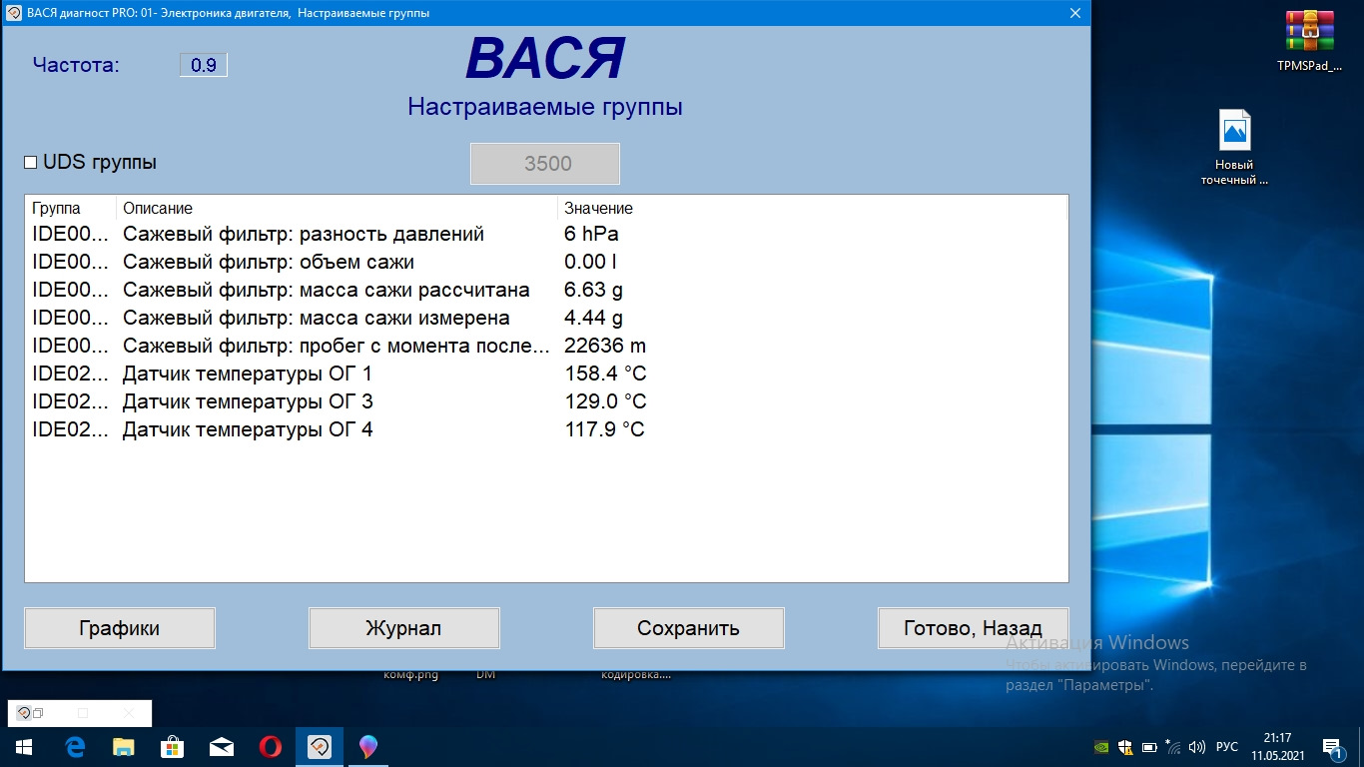
Task: Select row Сажевый фильтр: разность давлений
Action: pos(546,234)
